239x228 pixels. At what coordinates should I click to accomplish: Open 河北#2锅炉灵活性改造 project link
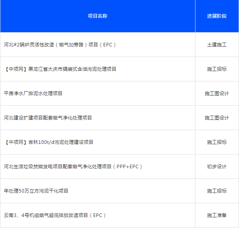pyautogui.click(x=60, y=45)
